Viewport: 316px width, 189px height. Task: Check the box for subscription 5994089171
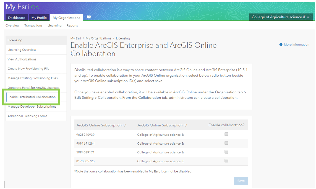click(x=226, y=152)
